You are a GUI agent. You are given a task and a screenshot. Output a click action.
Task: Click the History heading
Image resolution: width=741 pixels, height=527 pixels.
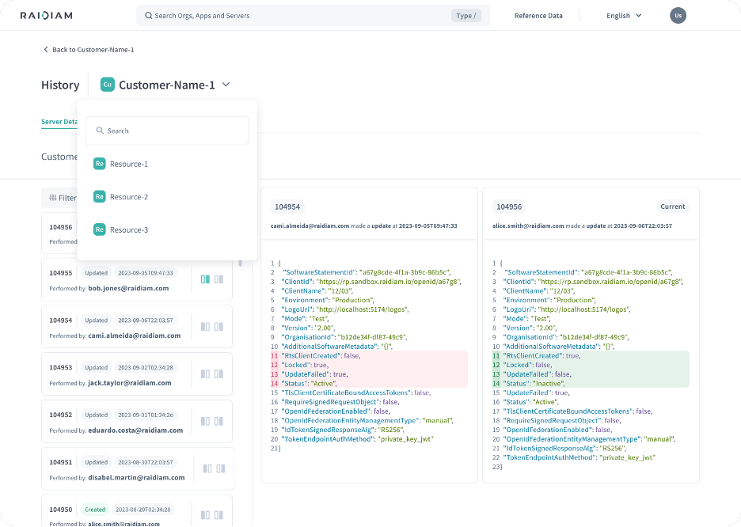[60, 85]
